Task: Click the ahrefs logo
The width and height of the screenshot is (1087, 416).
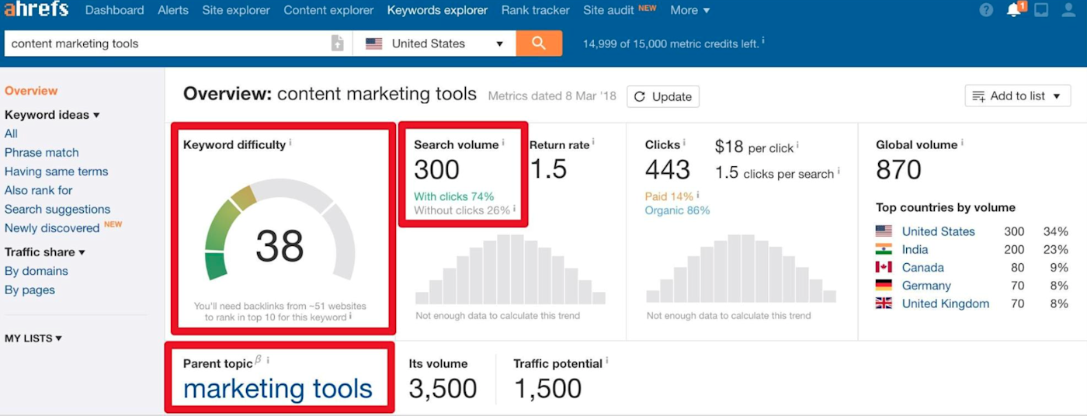Action: tap(36, 9)
